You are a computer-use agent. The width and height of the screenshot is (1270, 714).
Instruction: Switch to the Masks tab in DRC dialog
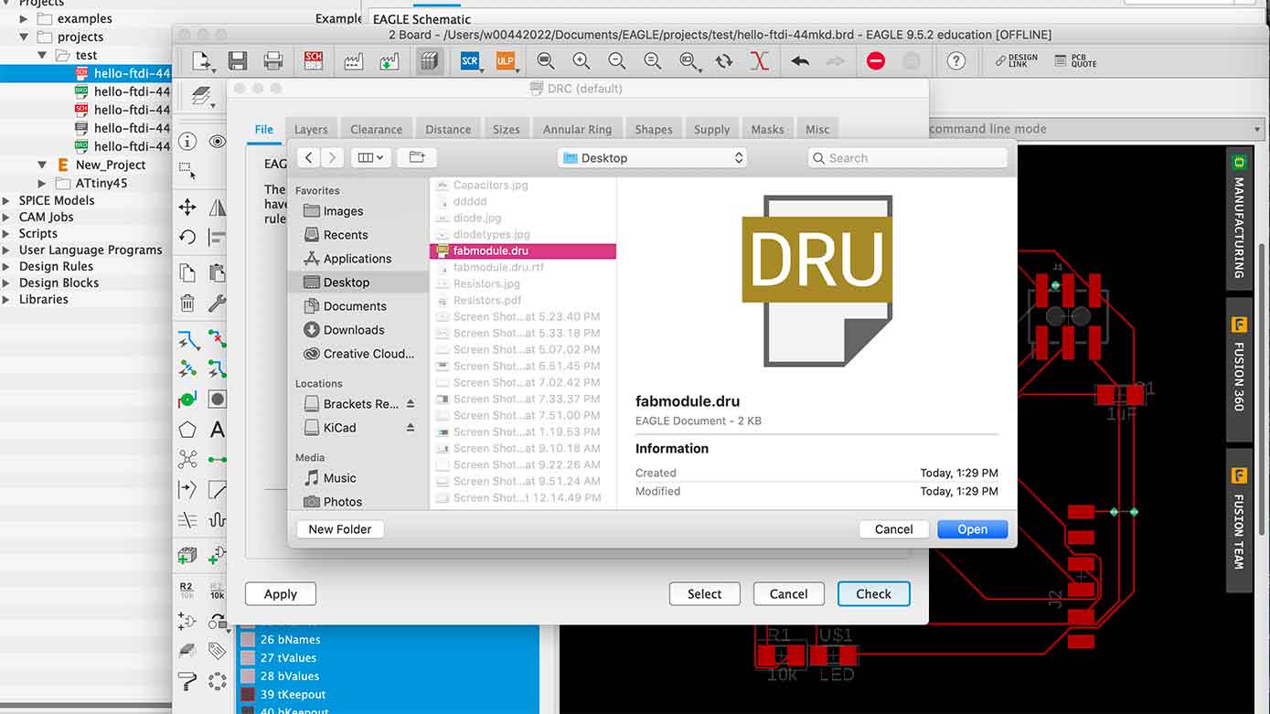point(767,130)
